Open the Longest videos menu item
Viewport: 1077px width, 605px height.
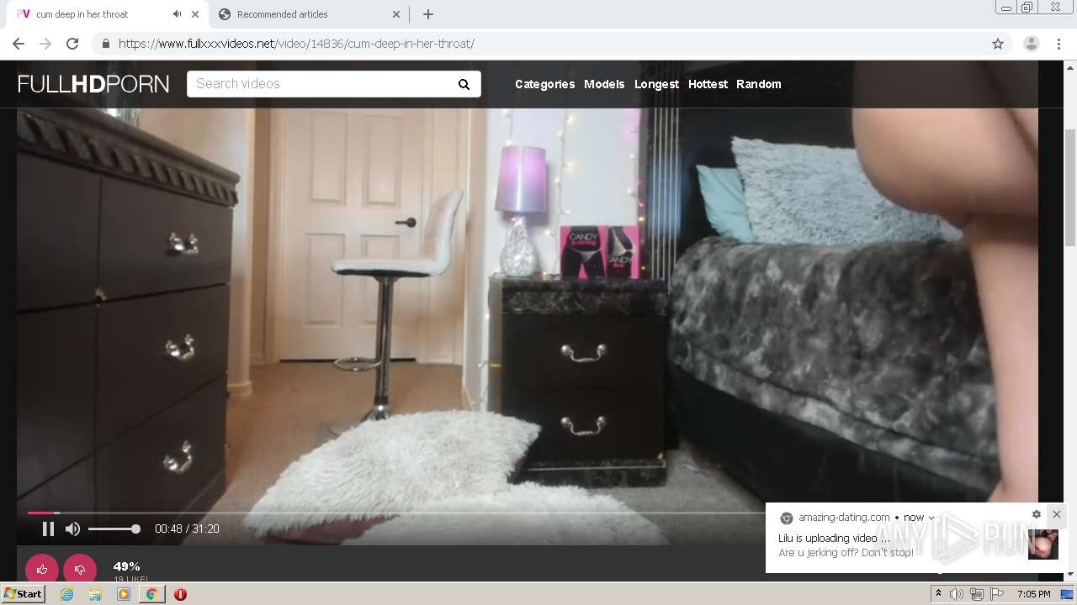[656, 84]
